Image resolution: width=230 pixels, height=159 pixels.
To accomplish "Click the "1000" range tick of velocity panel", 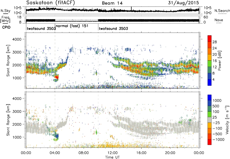I will point(18,137).
